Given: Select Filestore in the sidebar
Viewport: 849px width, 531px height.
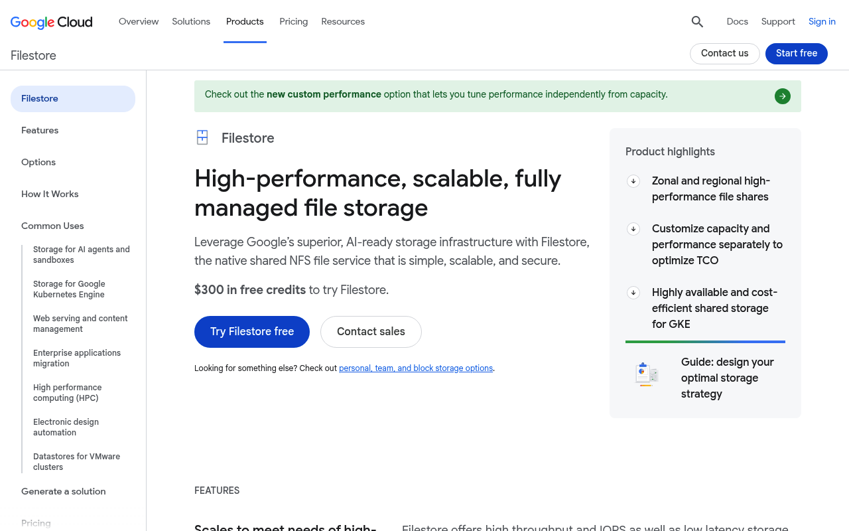Looking at the screenshot, I should (x=73, y=99).
